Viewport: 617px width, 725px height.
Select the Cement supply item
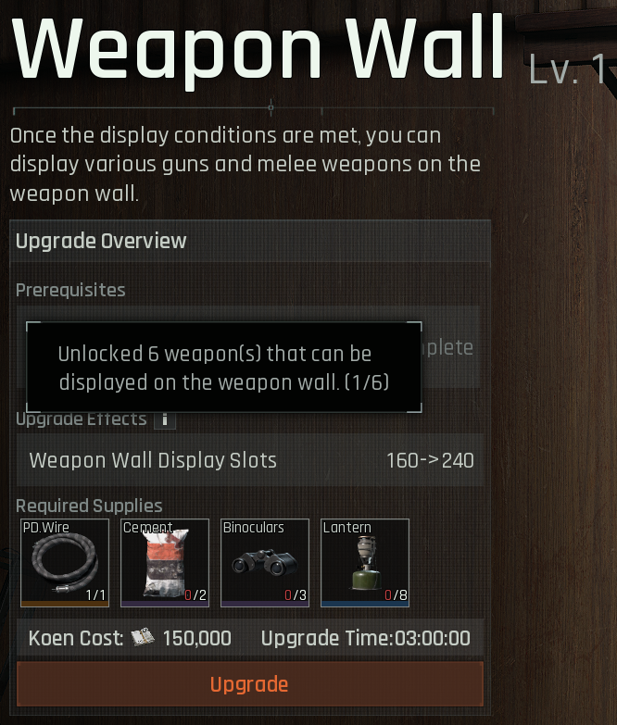click(165, 562)
